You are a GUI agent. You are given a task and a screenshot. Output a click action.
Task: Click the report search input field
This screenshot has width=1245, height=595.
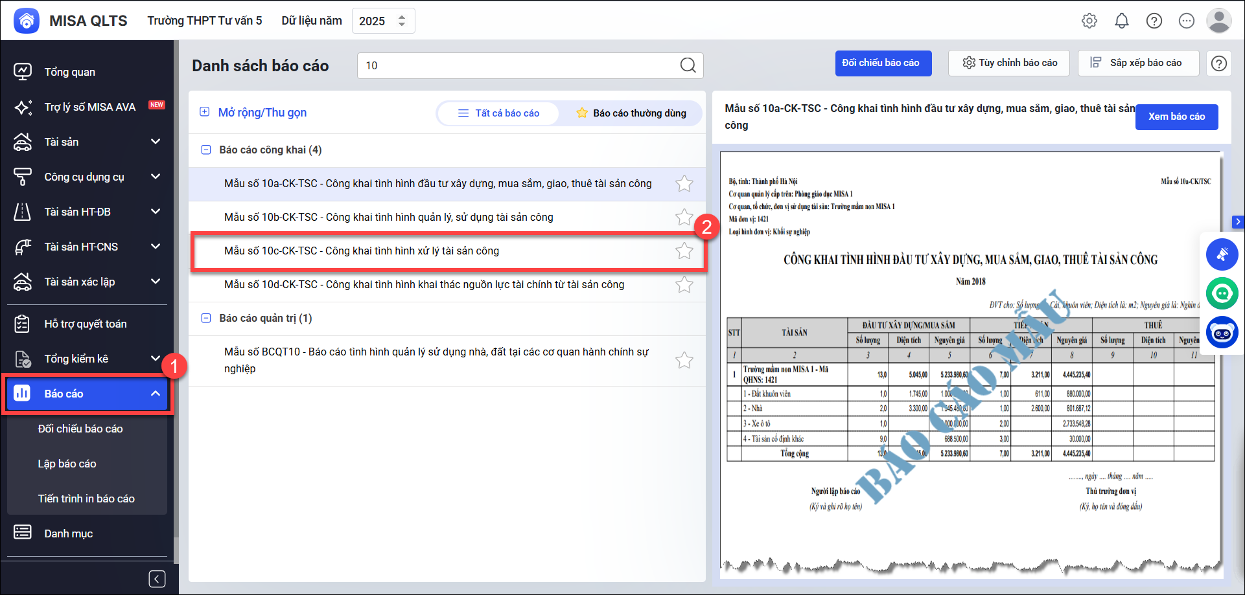(518, 65)
